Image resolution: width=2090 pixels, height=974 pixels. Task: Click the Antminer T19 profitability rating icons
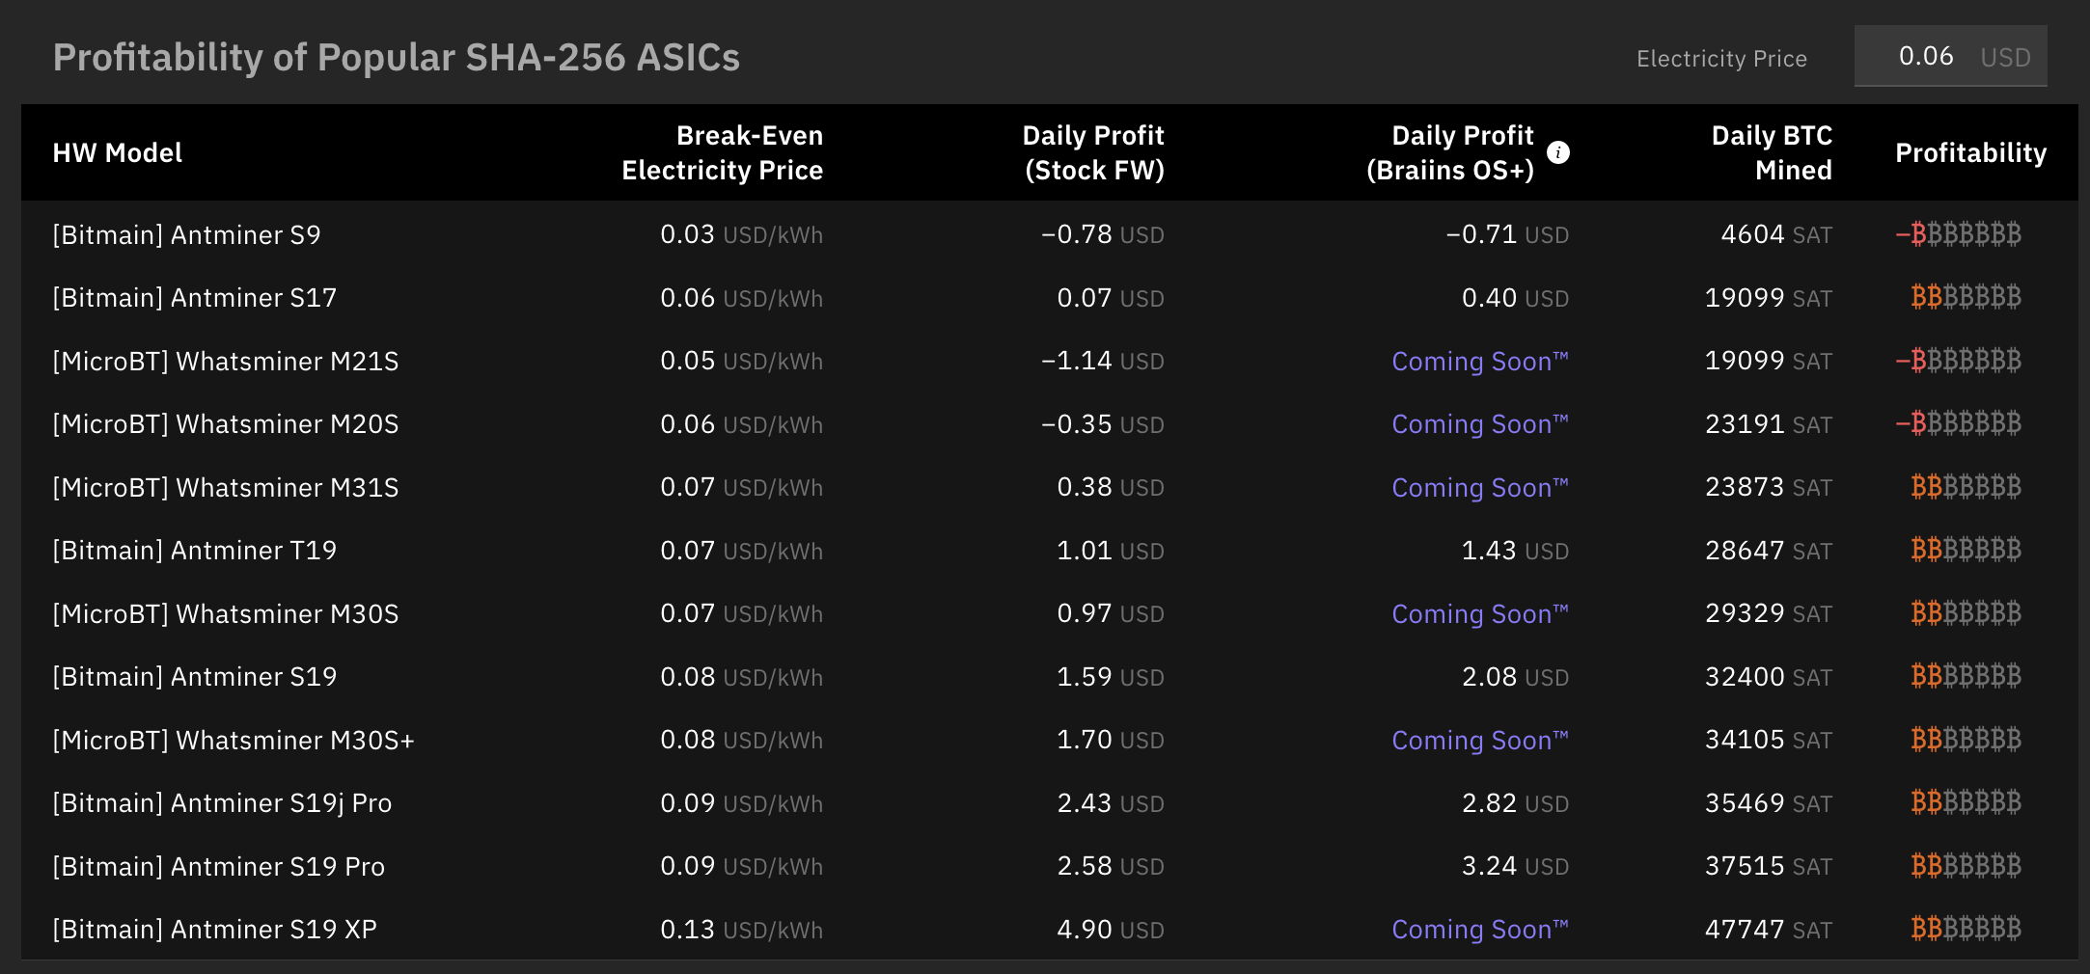pyautogui.click(x=1966, y=550)
